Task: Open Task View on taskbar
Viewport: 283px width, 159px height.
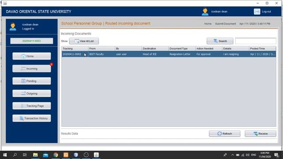Action: click(25, 155)
